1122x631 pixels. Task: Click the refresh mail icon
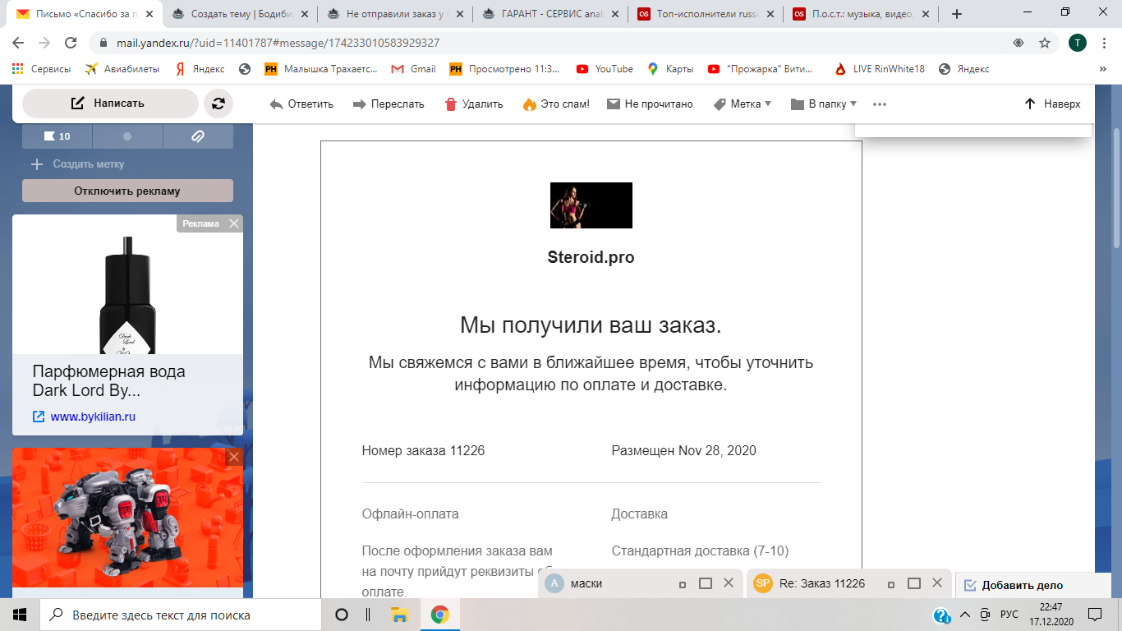218,104
